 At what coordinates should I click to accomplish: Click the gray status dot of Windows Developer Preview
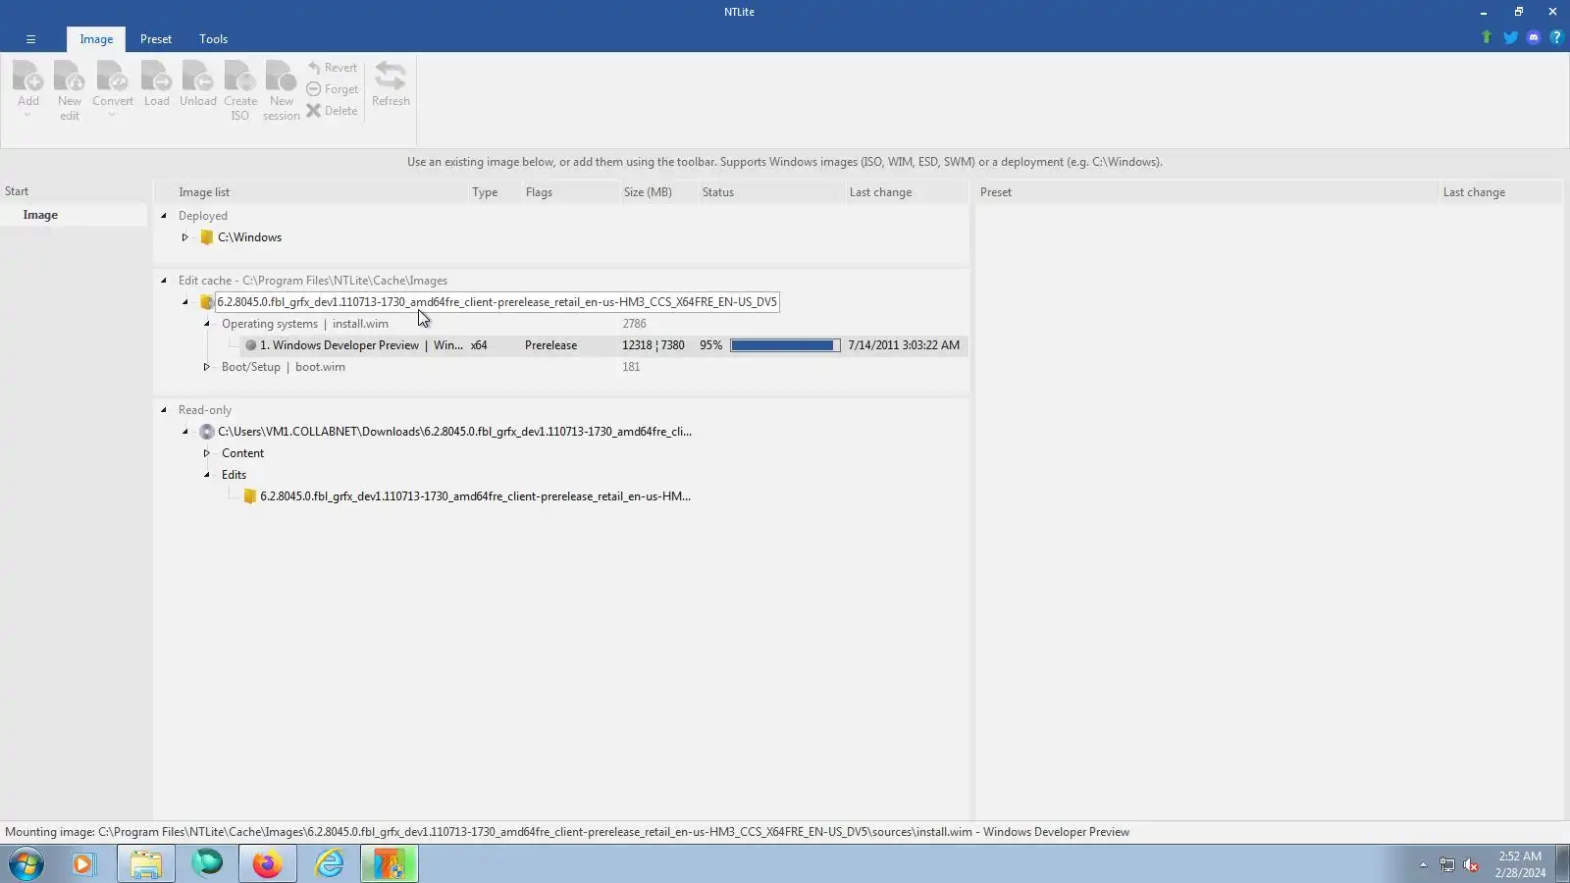point(250,345)
